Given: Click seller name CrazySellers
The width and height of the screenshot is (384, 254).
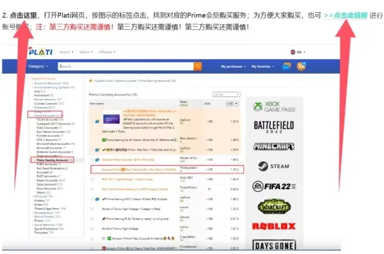Looking at the screenshot, I should coord(188,237).
